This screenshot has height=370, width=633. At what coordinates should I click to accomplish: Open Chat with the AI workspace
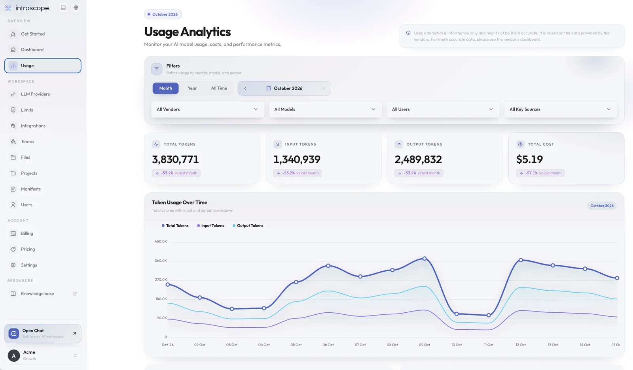pos(43,334)
